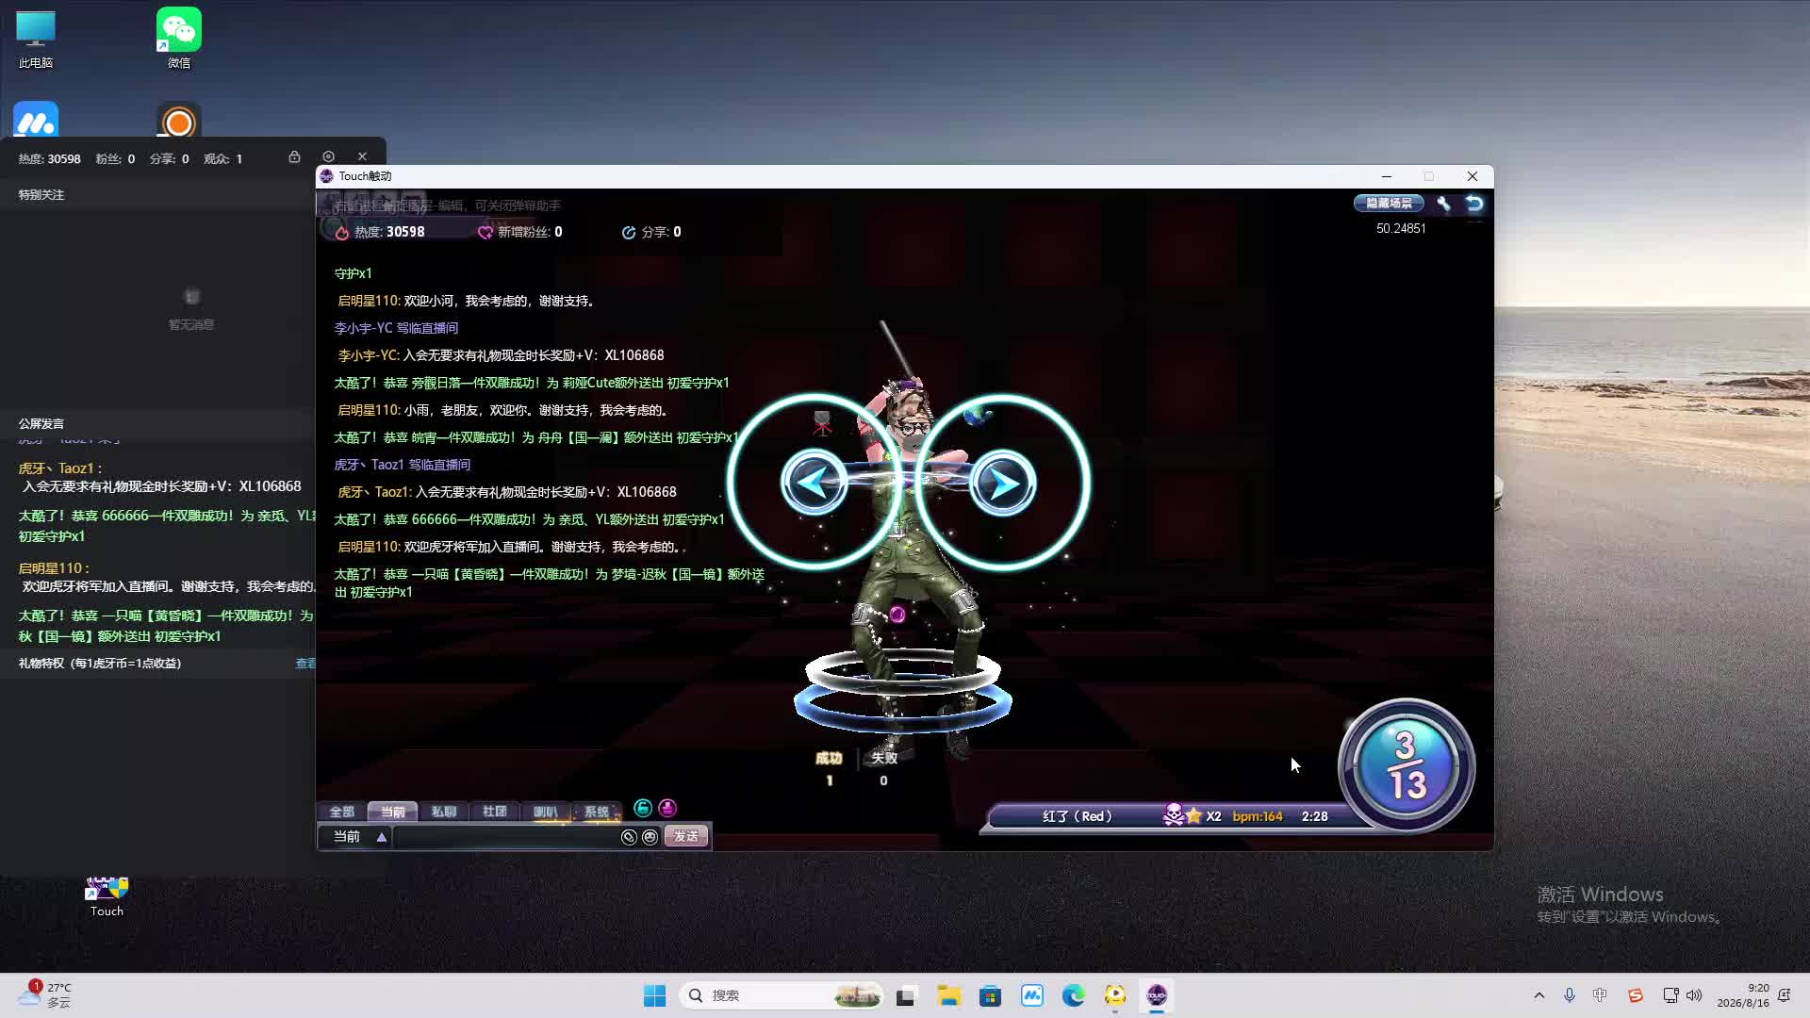The image size is (1810, 1018).
Task: Switch to the 喇叭 chat tab
Action: click(545, 812)
